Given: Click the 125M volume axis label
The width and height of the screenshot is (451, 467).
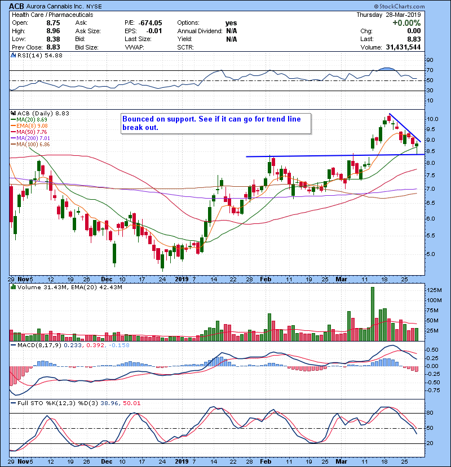Looking at the screenshot, I should pos(434,290).
